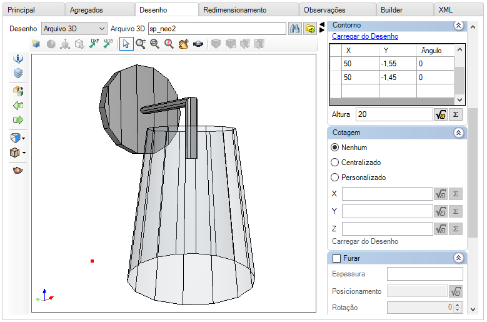The height and width of the screenshot is (322, 487).
Task: Click the zoom reset magnifier icon
Action: [x=169, y=44]
